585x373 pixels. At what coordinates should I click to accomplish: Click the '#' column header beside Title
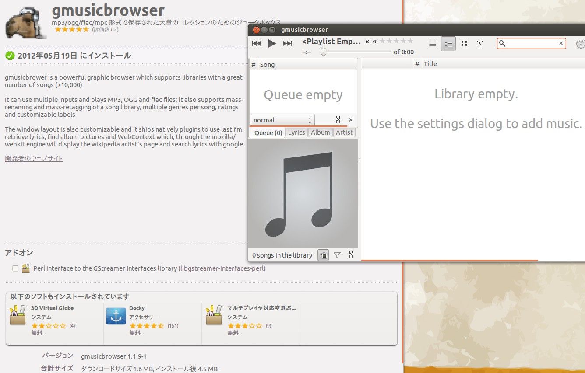tap(417, 64)
